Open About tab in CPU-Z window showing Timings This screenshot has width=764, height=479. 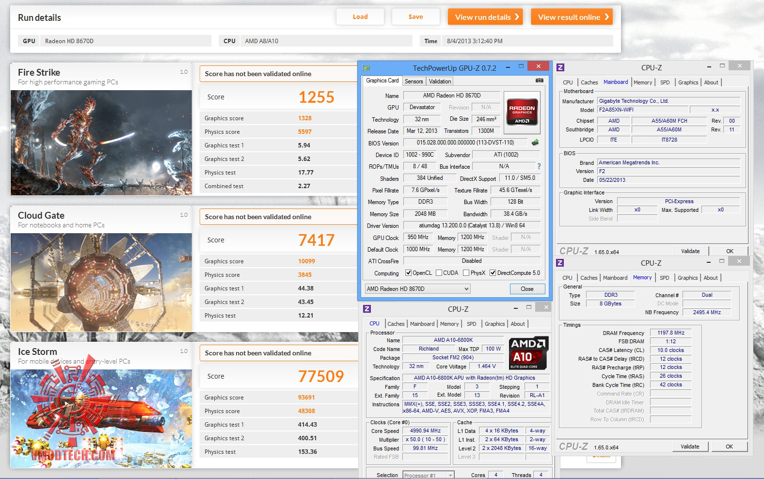point(711,278)
